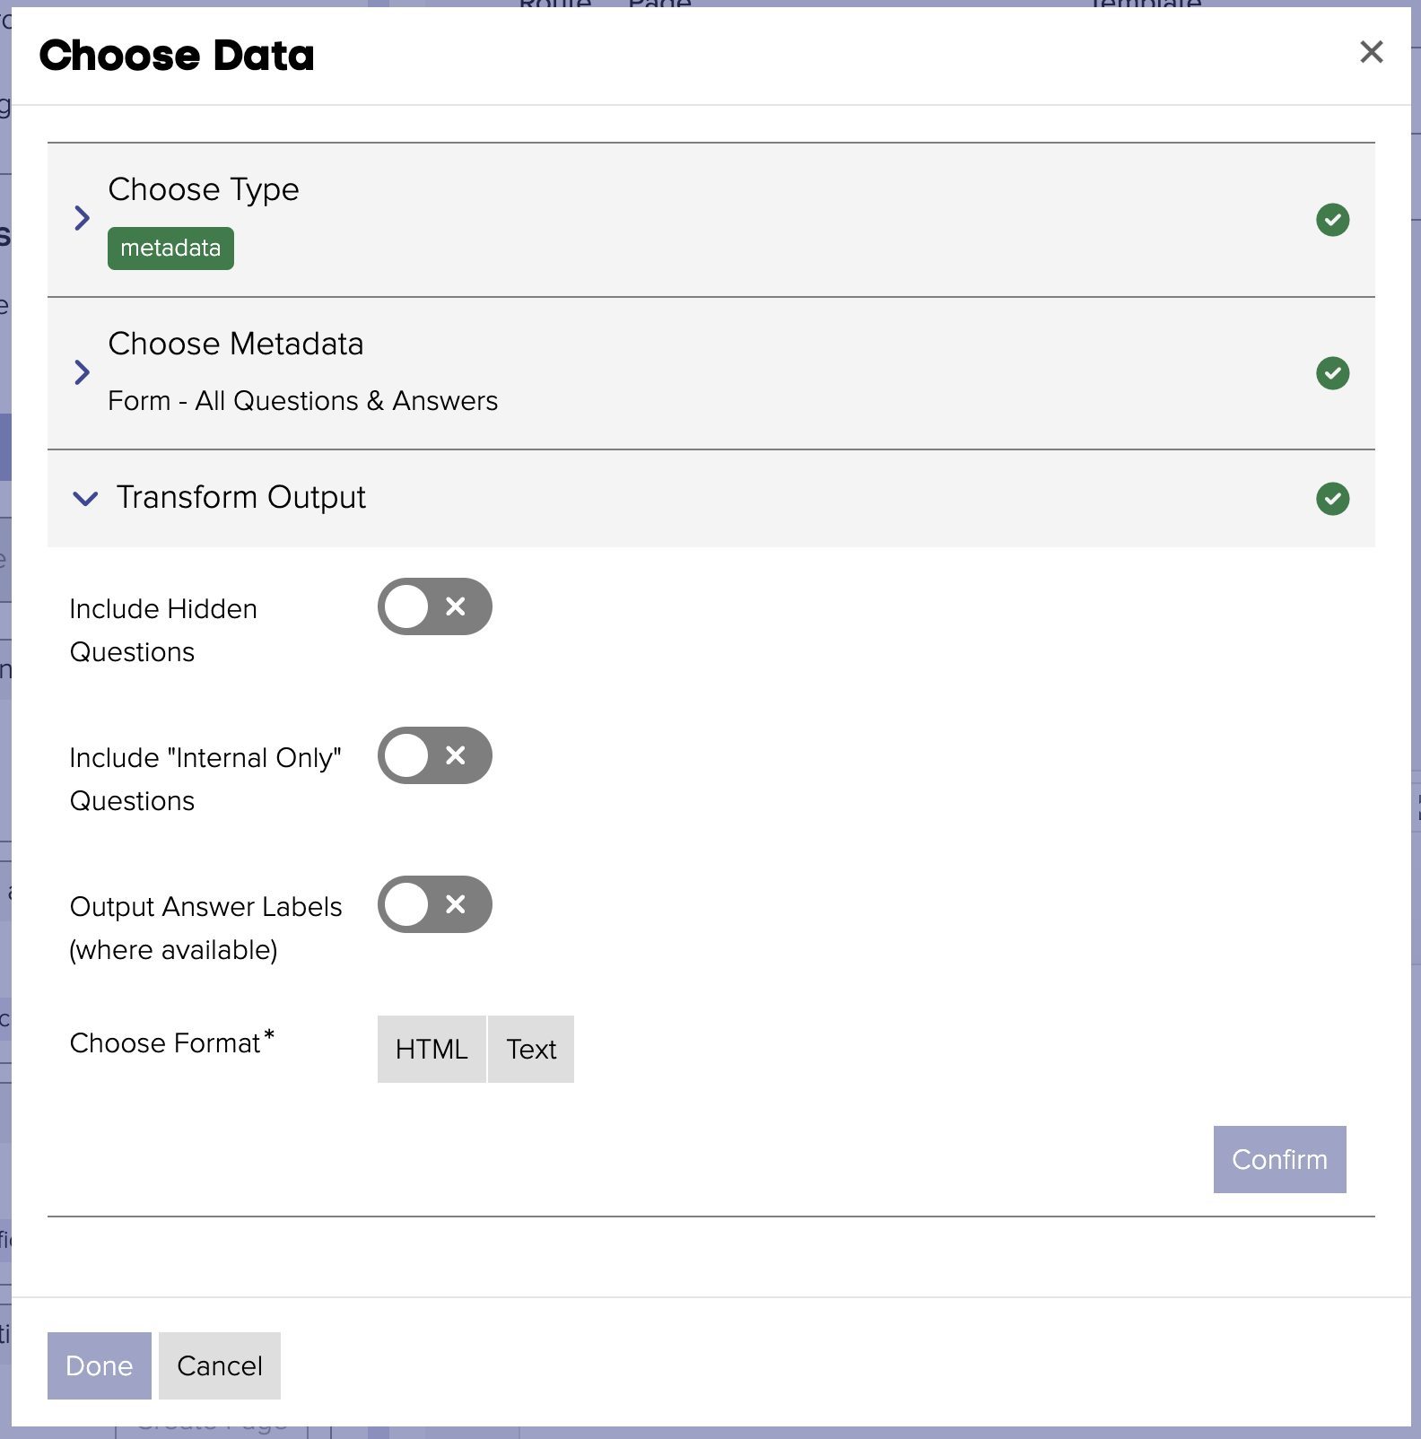Click the green checkmark for Choose Type
Image resolution: width=1421 pixels, height=1439 pixels.
1332,220
